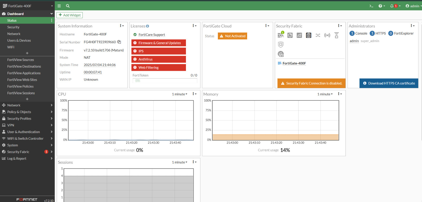The image size is (422, 202).
Task: Open the admin user dropdown
Action: click(414, 6)
